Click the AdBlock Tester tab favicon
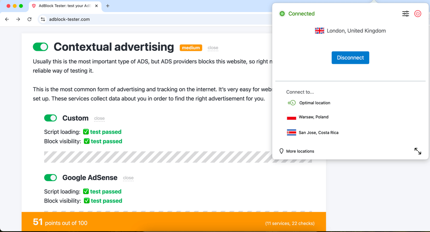 34,6
